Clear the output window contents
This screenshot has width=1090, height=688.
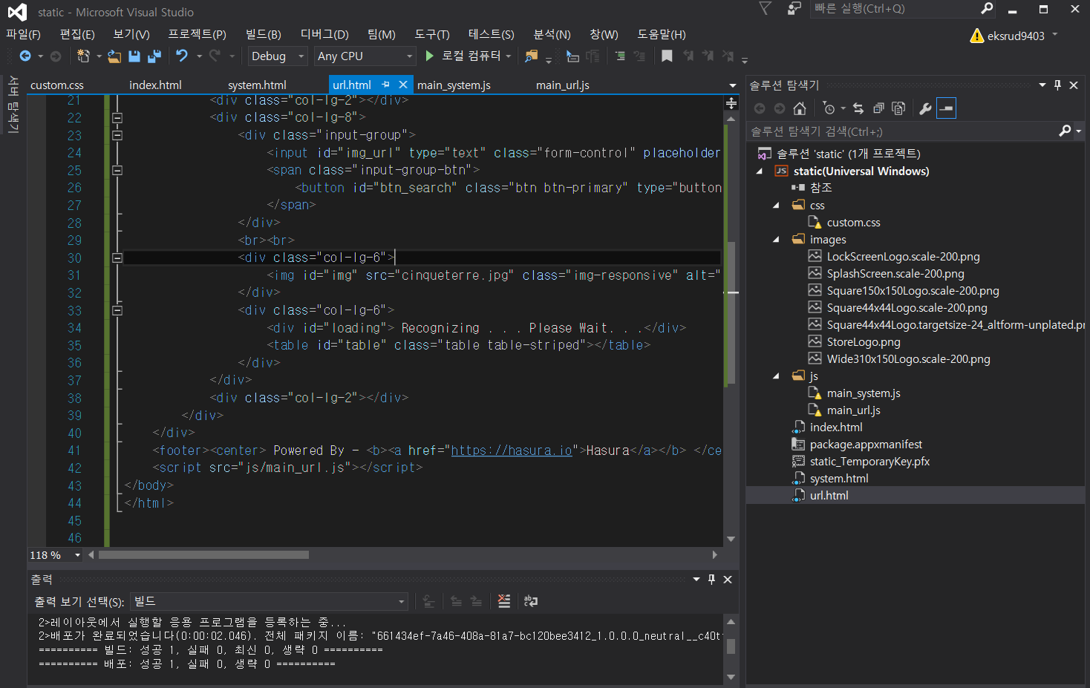pos(504,601)
